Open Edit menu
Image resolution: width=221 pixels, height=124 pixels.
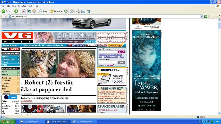pos(8,6)
